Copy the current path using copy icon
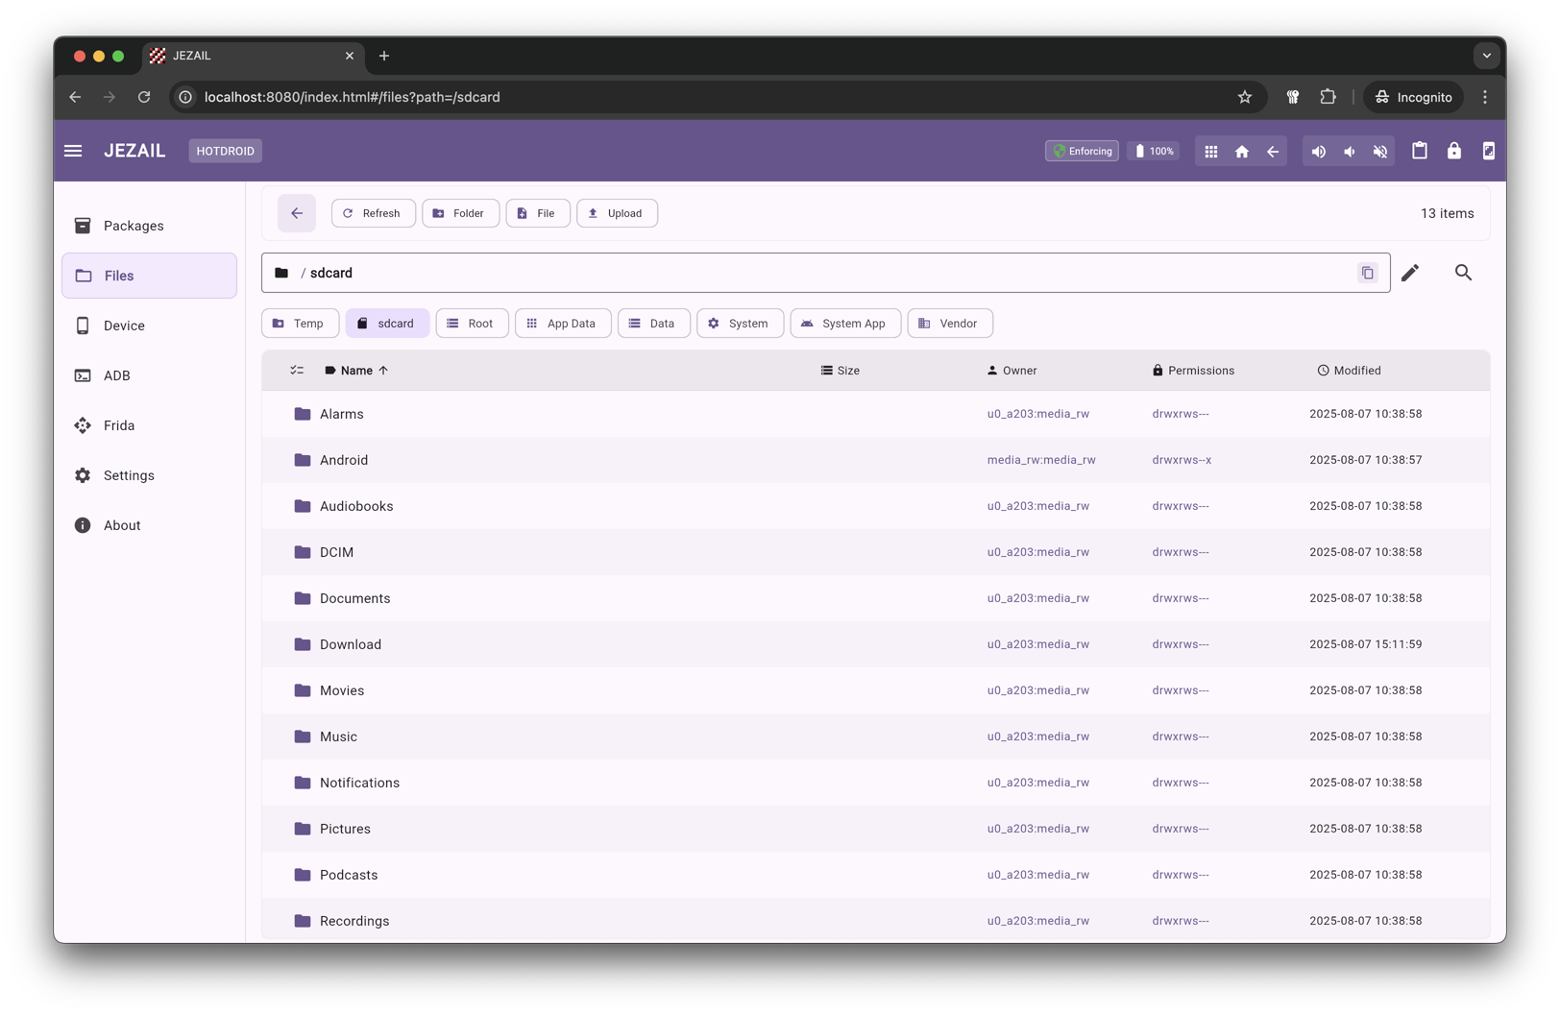This screenshot has height=1014, width=1560. pyautogui.click(x=1367, y=273)
